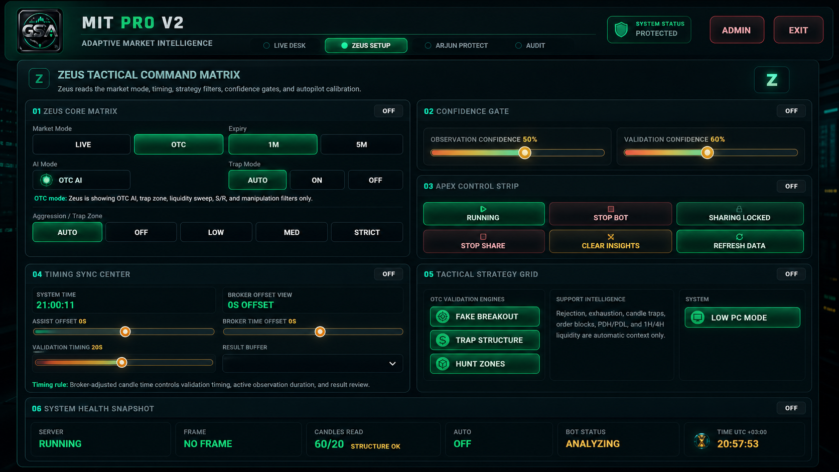Choose 1M expiry
839x472 pixels.
pos(273,144)
